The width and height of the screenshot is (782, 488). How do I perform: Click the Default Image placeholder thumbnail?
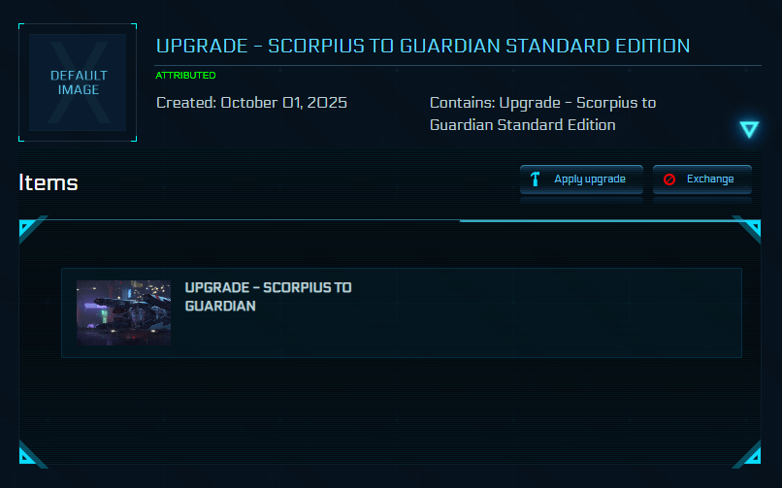click(78, 82)
